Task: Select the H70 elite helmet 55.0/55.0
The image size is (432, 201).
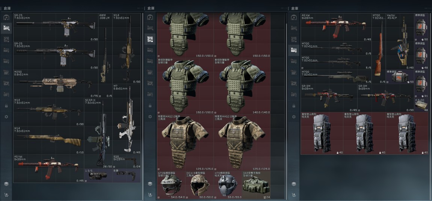Action: (x=228, y=185)
